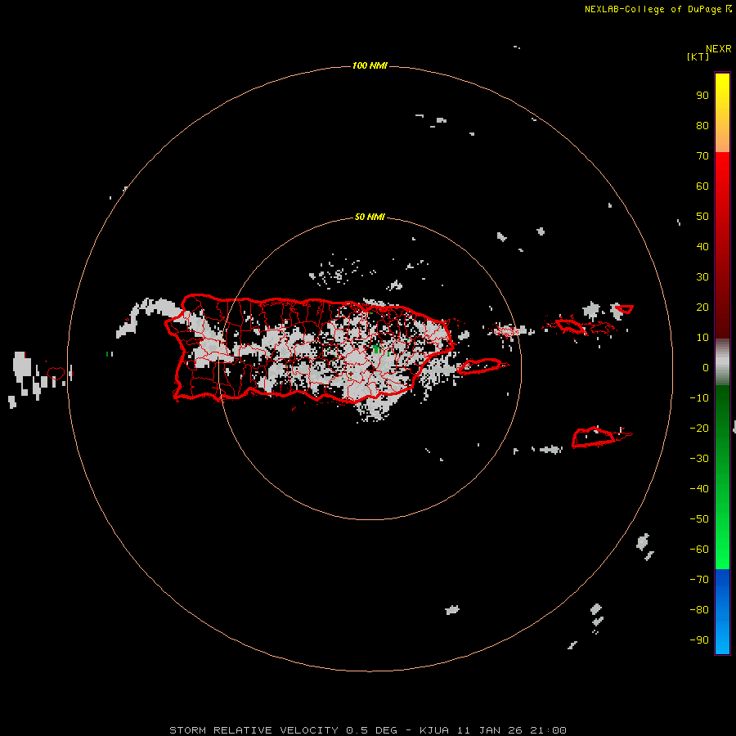Click the -80 value on velocity scale
This screenshot has height=736, width=736.
699,610
